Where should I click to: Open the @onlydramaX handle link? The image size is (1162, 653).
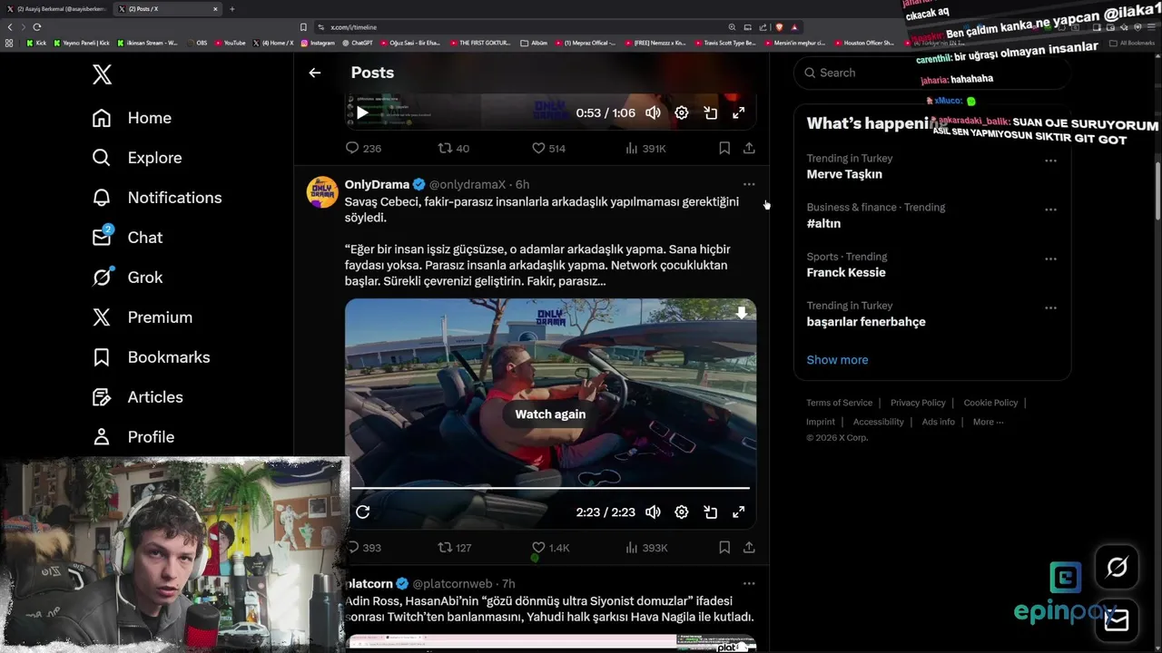[468, 184]
